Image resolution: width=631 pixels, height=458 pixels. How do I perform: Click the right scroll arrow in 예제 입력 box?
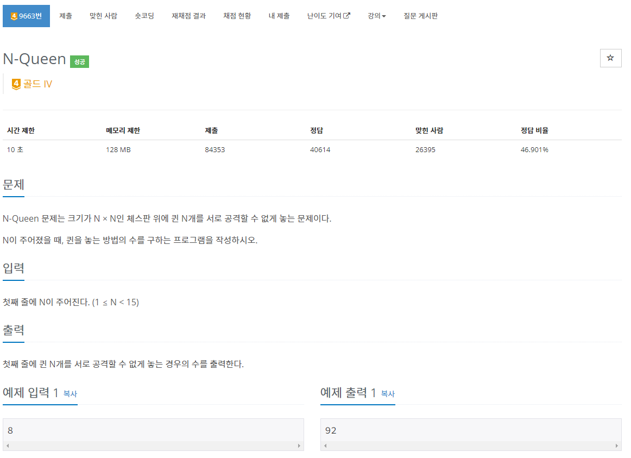[299, 446]
